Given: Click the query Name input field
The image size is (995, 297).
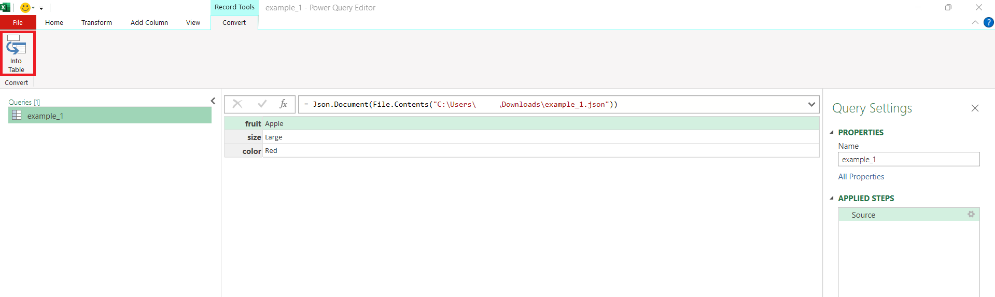Looking at the screenshot, I should pos(908,159).
